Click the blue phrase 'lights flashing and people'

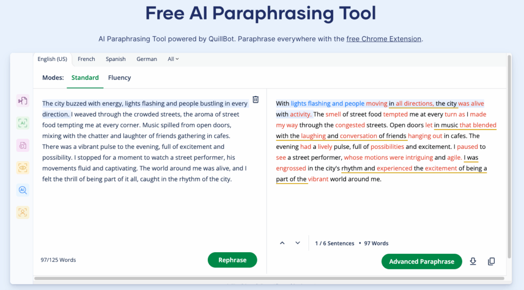(327, 103)
